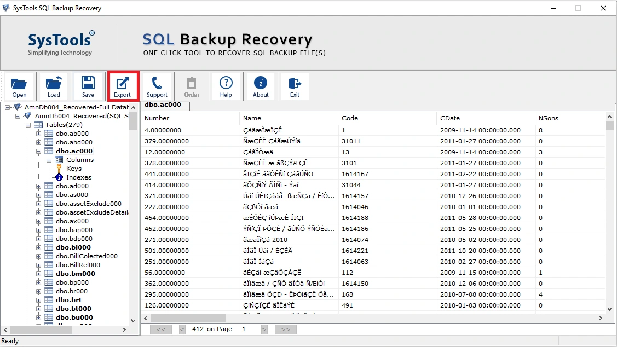Select the dbo.bp000 tree item
Viewport: 617px width, 347px height.
pos(72,282)
